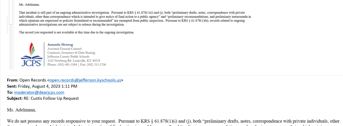Select the Contracts, Insurance & Data Sharing line

pos(71,52)
